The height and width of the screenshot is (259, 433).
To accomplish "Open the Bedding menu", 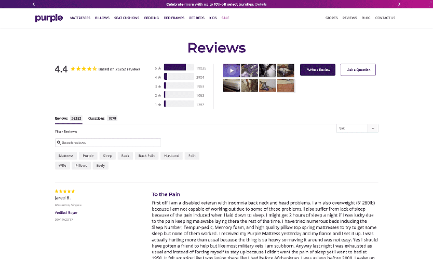I will [151, 18].
